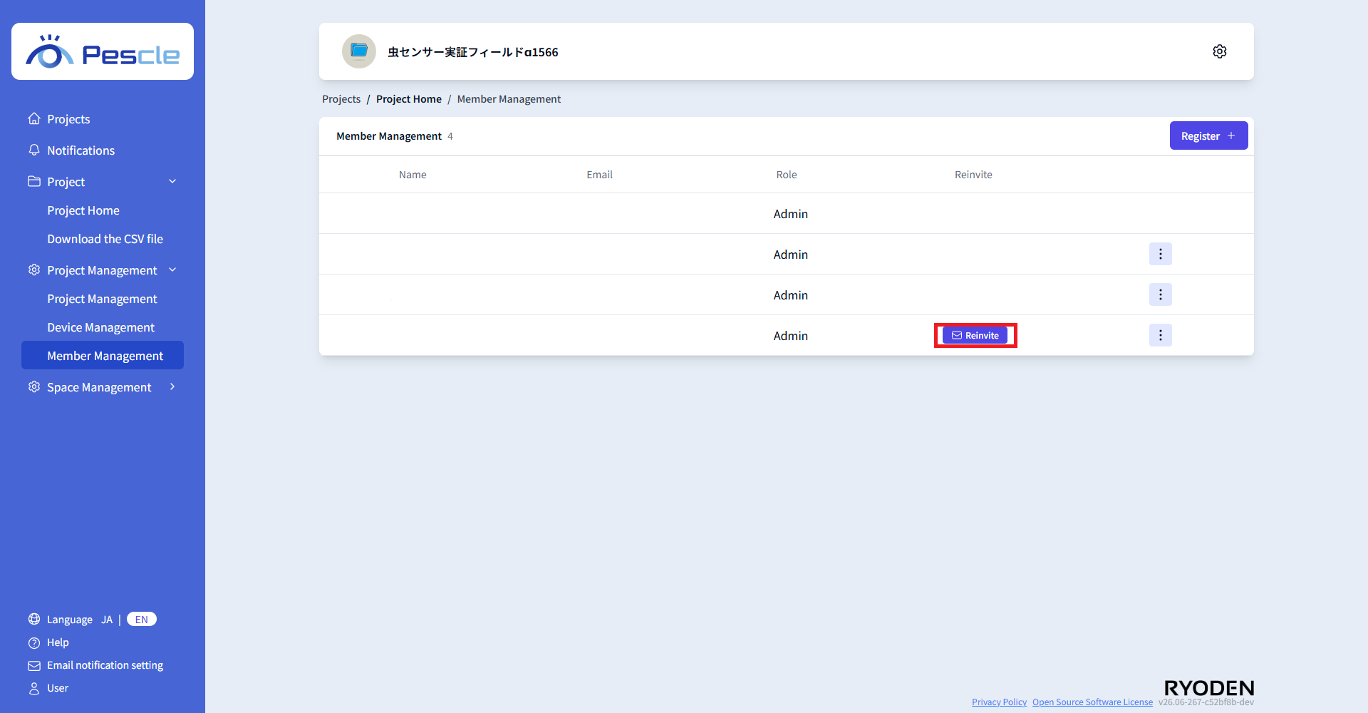This screenshot has height=713, width=1368.
Task: Click Projects breadcrumb link
Action: [341, 99]
